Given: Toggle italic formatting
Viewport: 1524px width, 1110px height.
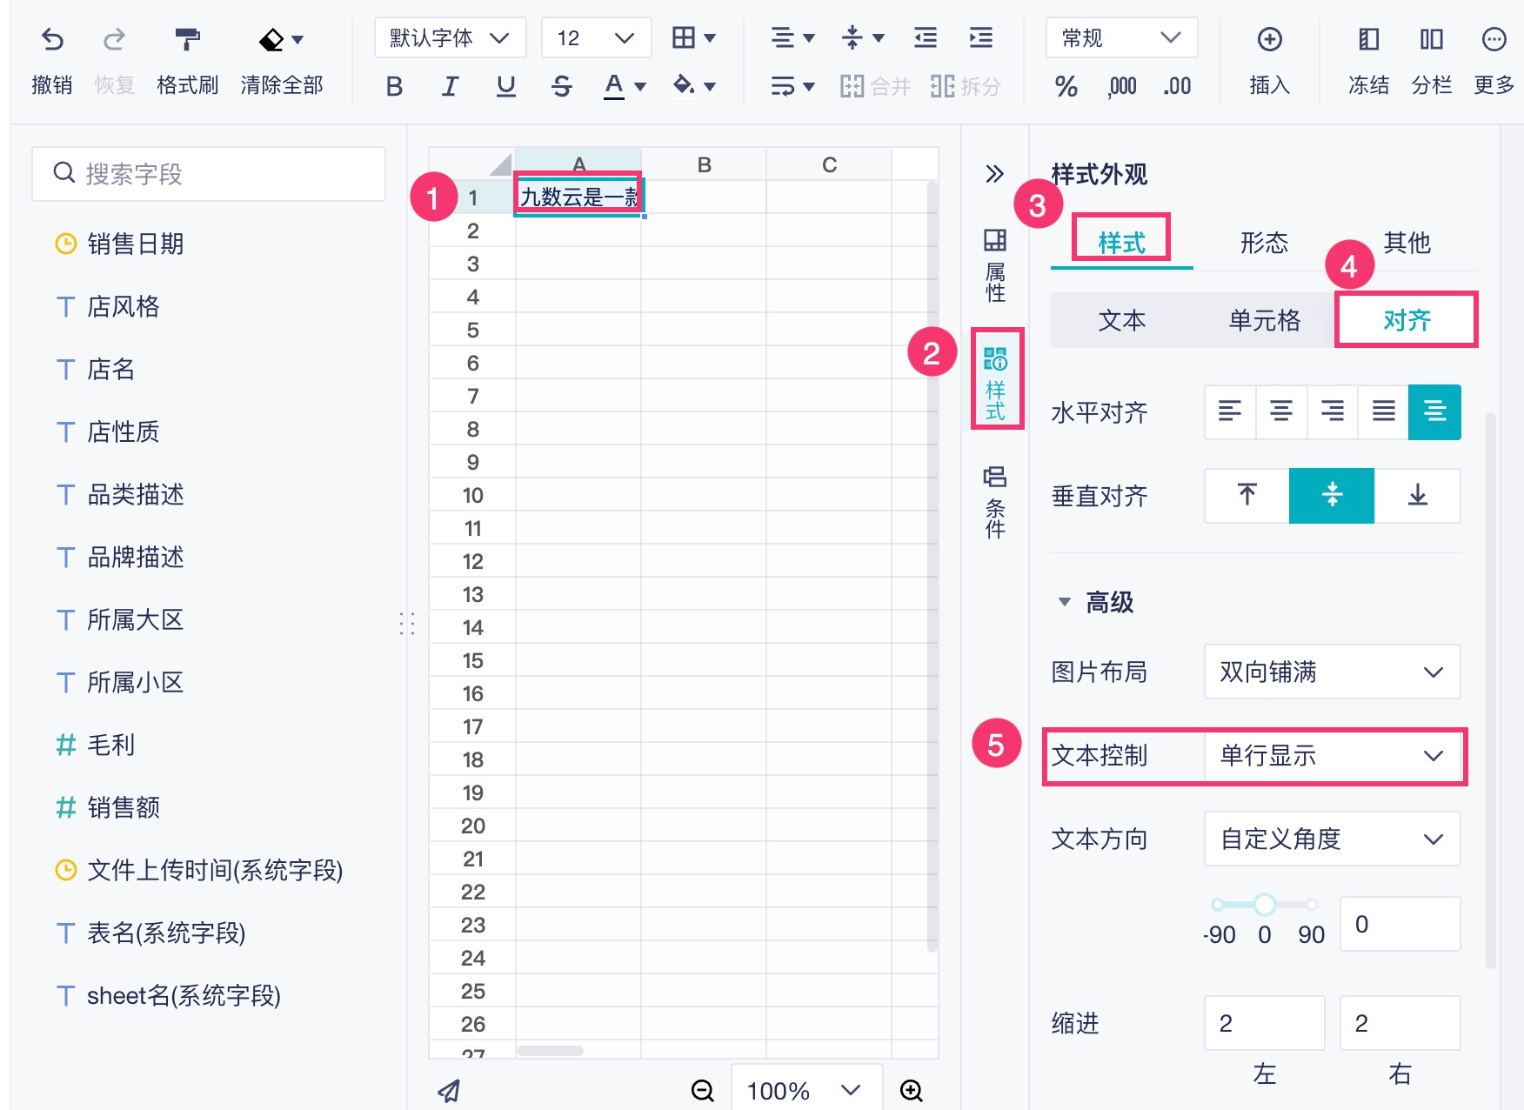Looking at the screenshot, I should 450,86.
